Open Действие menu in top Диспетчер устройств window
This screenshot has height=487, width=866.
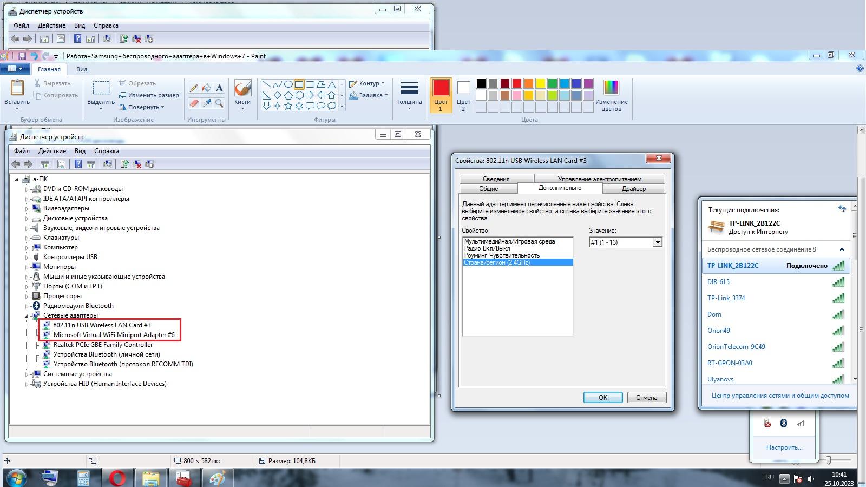click(x=51, y=25)
